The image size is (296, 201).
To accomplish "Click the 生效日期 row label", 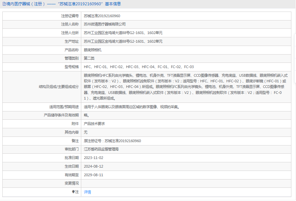I will (x=72, y=166).
